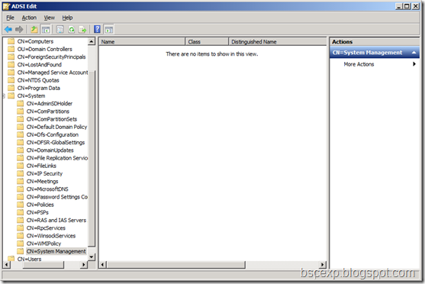425x284 pixels.
Task: Select CN=WinsockServices tree node
Action: (x=51, y=236)
